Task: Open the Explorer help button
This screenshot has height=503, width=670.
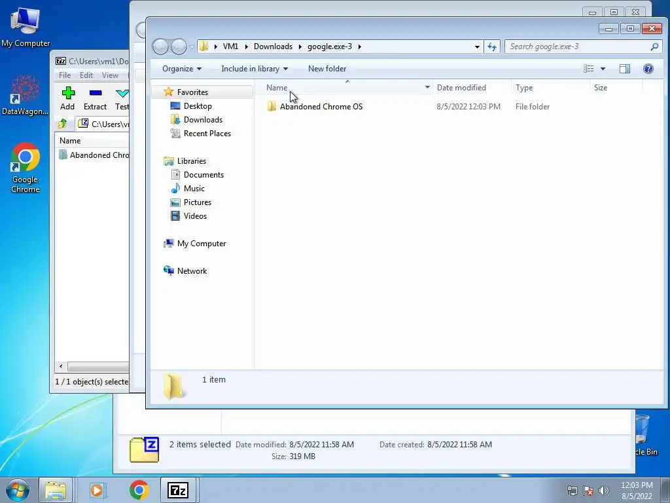Action: (648, 68)
